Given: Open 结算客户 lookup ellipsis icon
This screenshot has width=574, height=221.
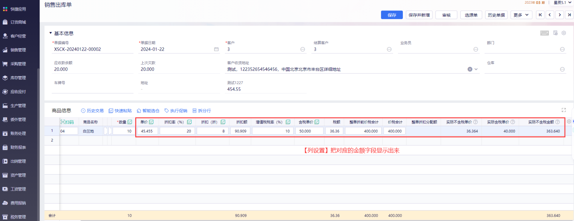Looking at the screenshot, I should pos(389,49).
